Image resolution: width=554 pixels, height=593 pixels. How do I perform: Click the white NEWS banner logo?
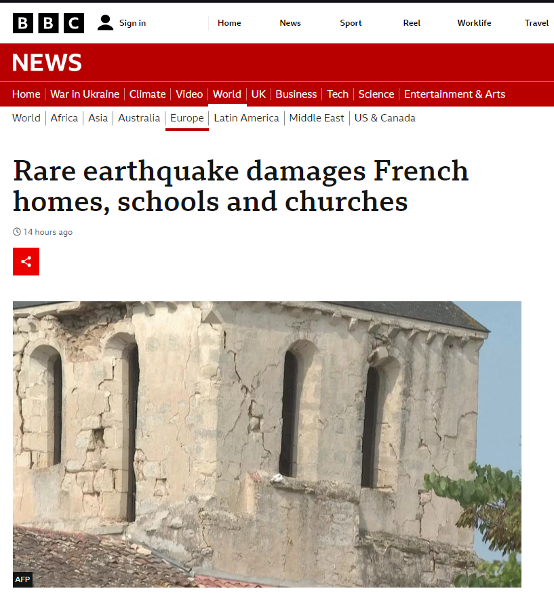47,63
